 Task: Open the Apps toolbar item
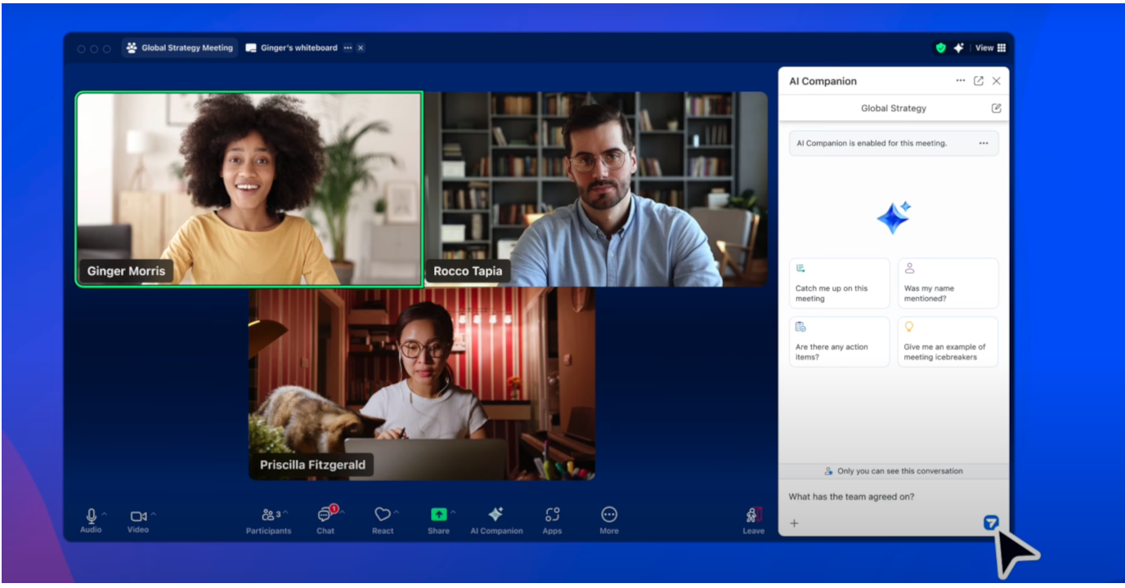[x=552, y=520]
